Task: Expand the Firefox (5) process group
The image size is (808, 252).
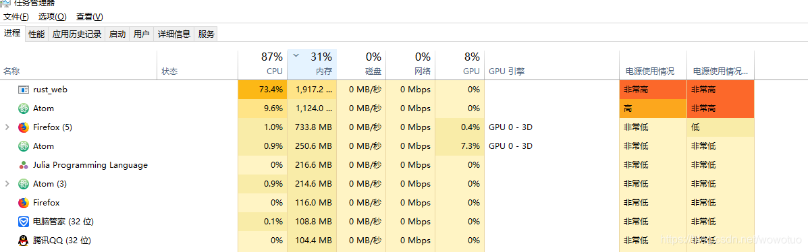Action: [x=7, y=127]
